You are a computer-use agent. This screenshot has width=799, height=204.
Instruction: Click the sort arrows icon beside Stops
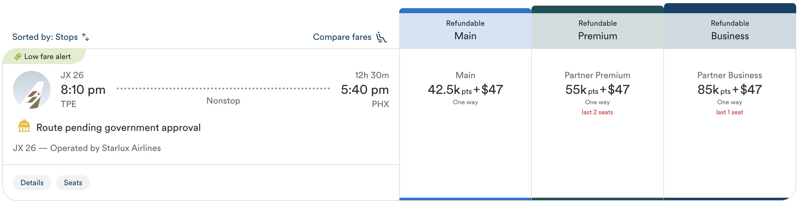(85, 37)
